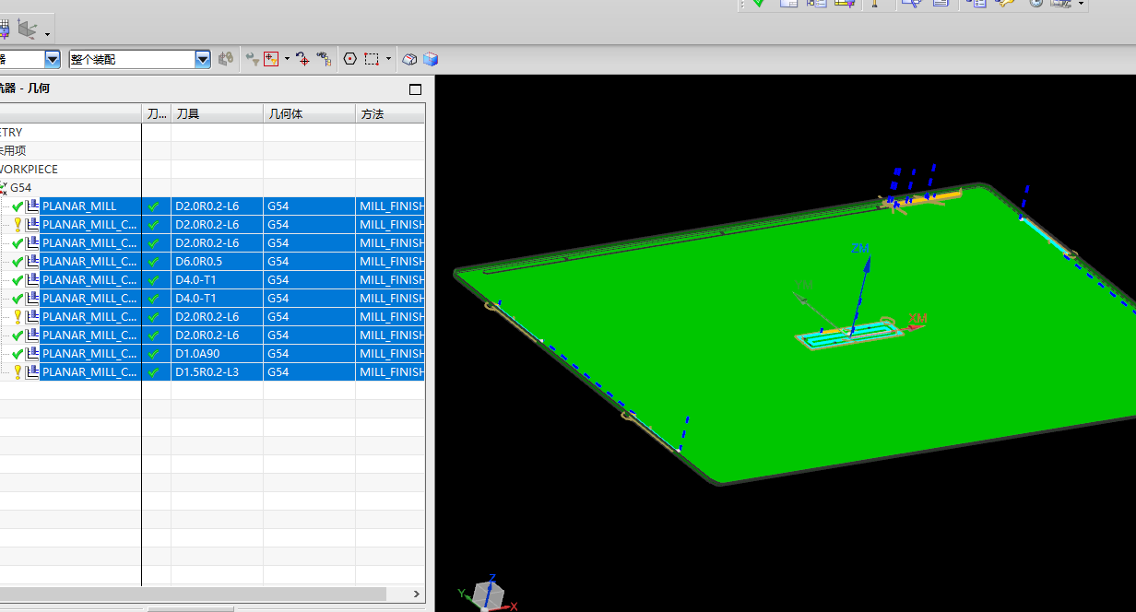Click the ZM axis label in the viewport

(860, 249)
